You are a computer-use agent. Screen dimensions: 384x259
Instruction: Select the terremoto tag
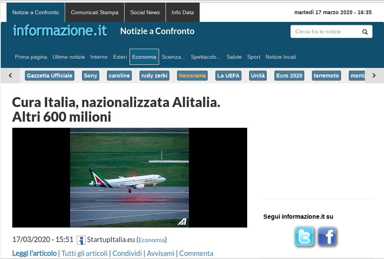pos(326,76)
